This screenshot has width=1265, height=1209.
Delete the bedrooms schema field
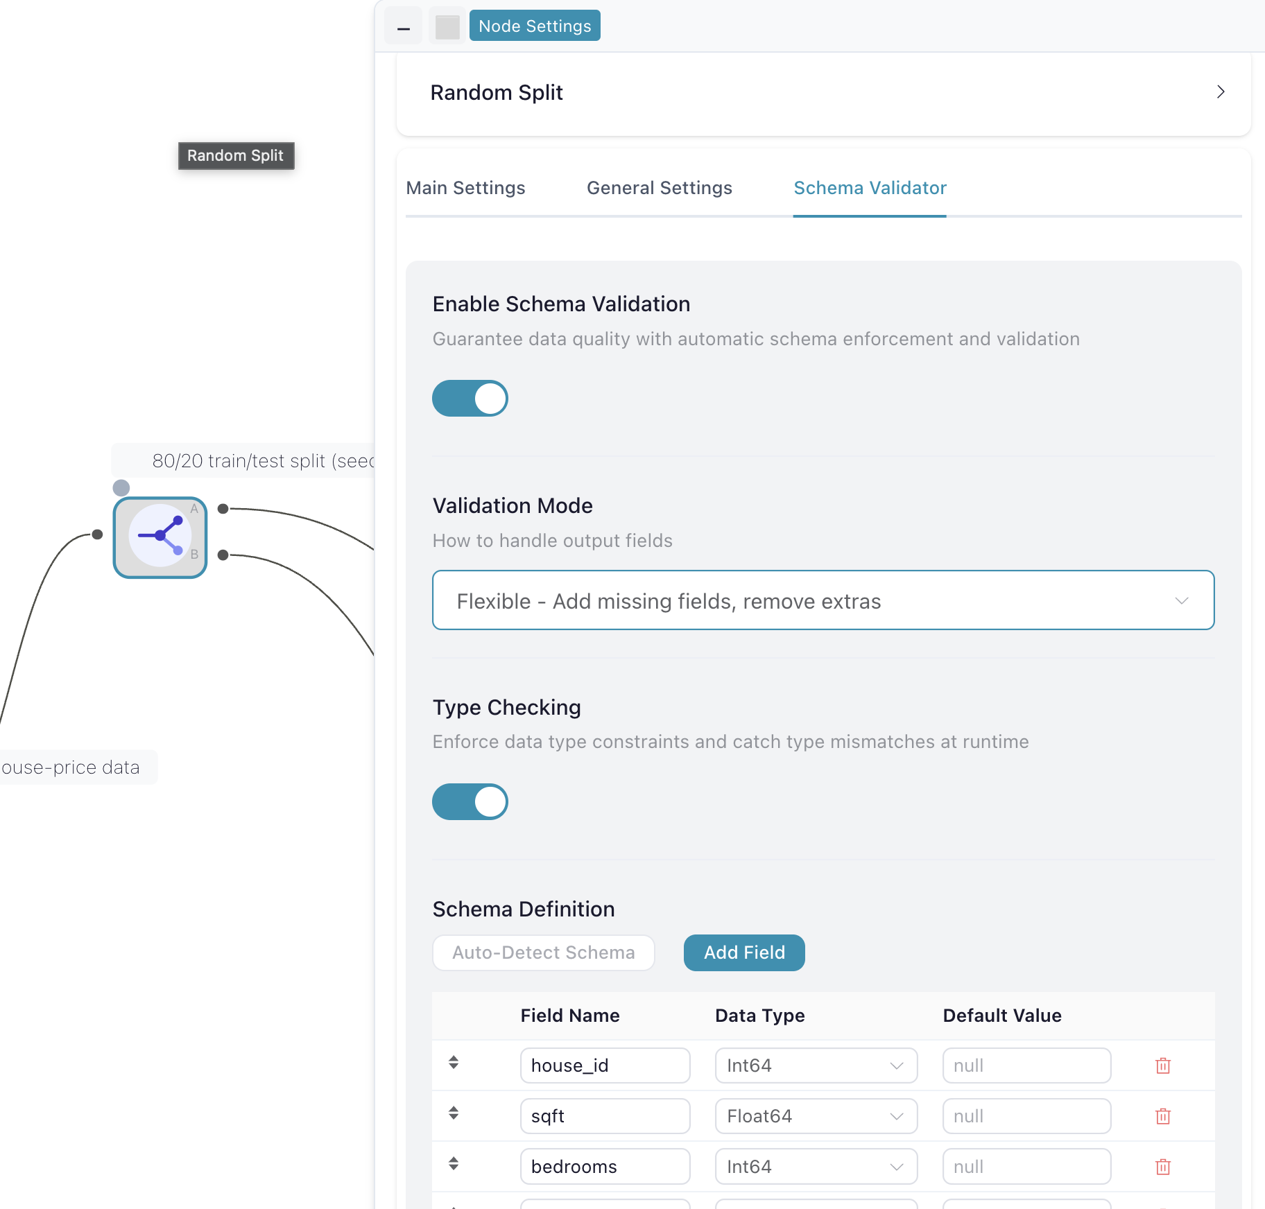click(x=1163, y=1167)
